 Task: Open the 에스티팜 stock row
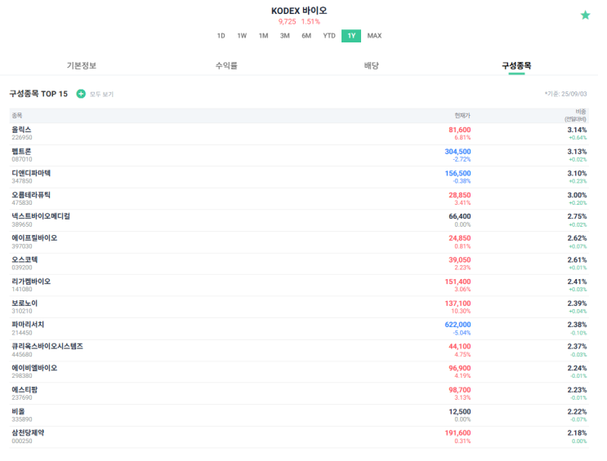tap(299, 394)
